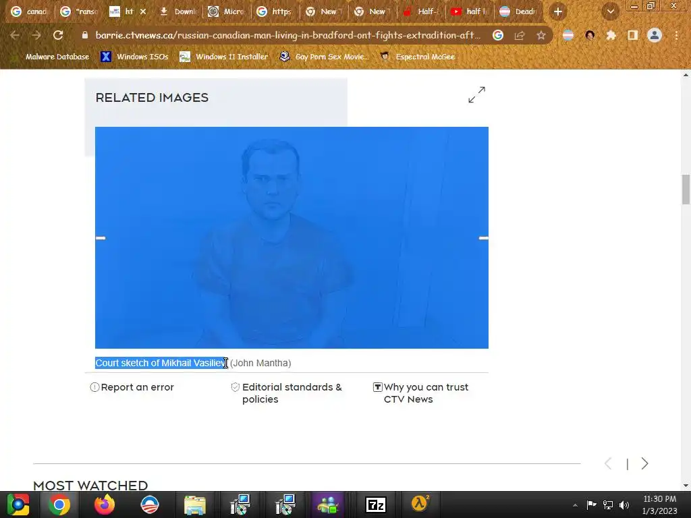Click 'Court sketch of Mikhail Vasiliev' caption

click(161, 363)
